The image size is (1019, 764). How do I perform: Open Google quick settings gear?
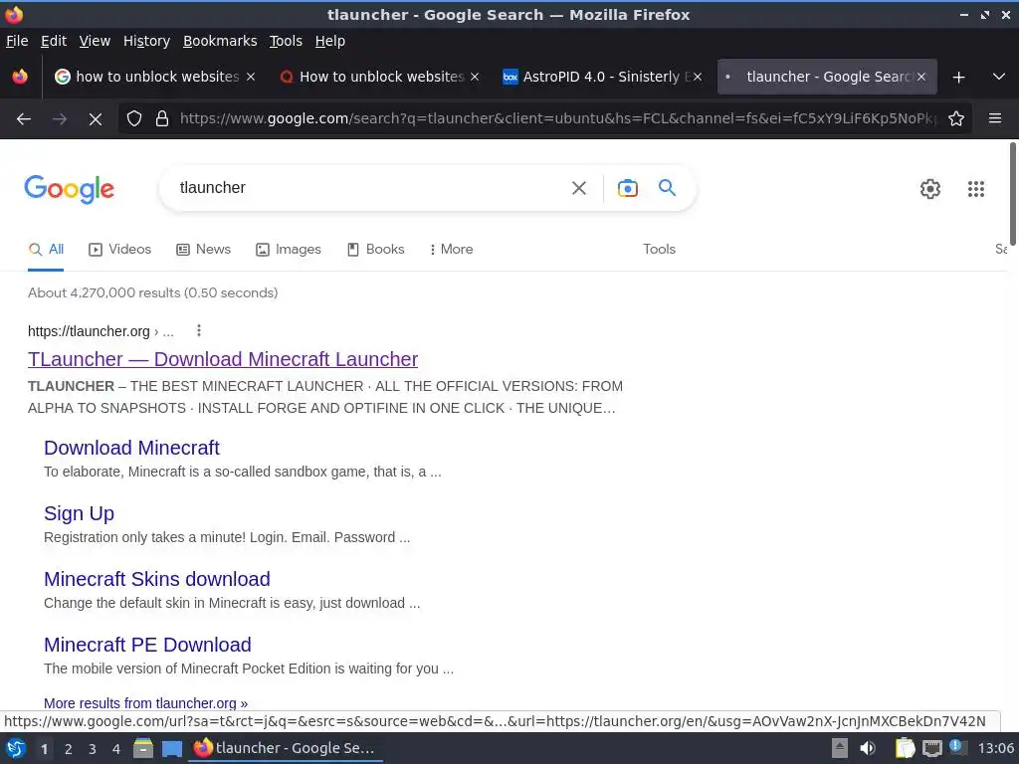[x=930, y=189]
